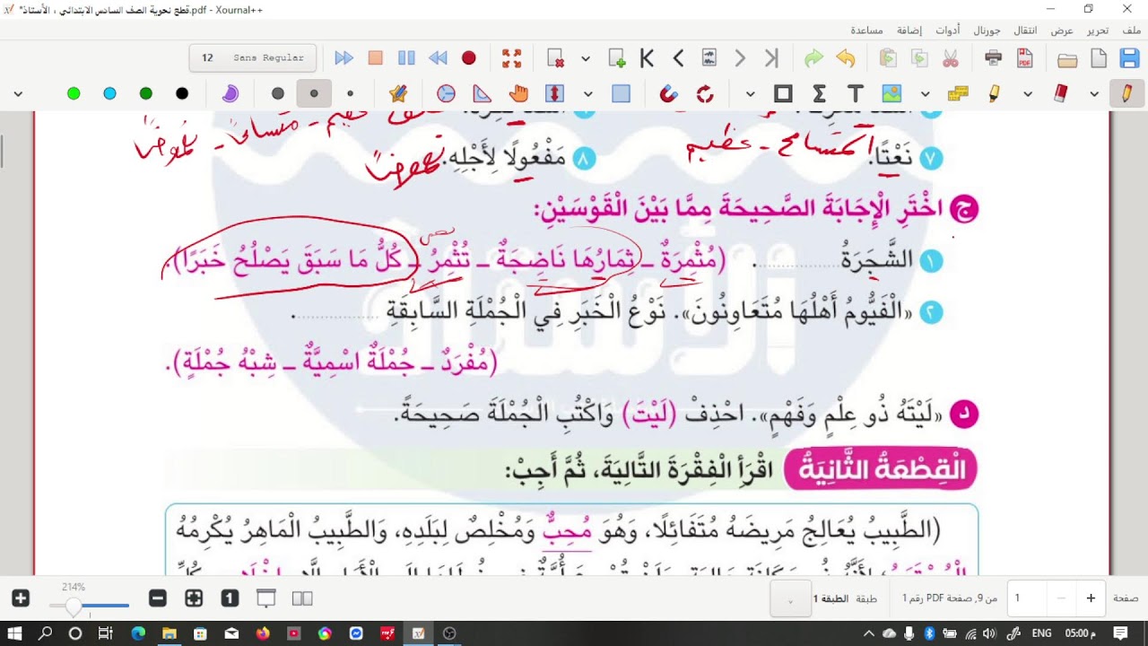Redo the last action
Viewport: 1148px width, 646px height.
pyautogui.click(x=814, y=59)
